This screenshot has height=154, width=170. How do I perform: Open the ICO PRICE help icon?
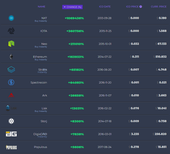click(x=141, y=7)
